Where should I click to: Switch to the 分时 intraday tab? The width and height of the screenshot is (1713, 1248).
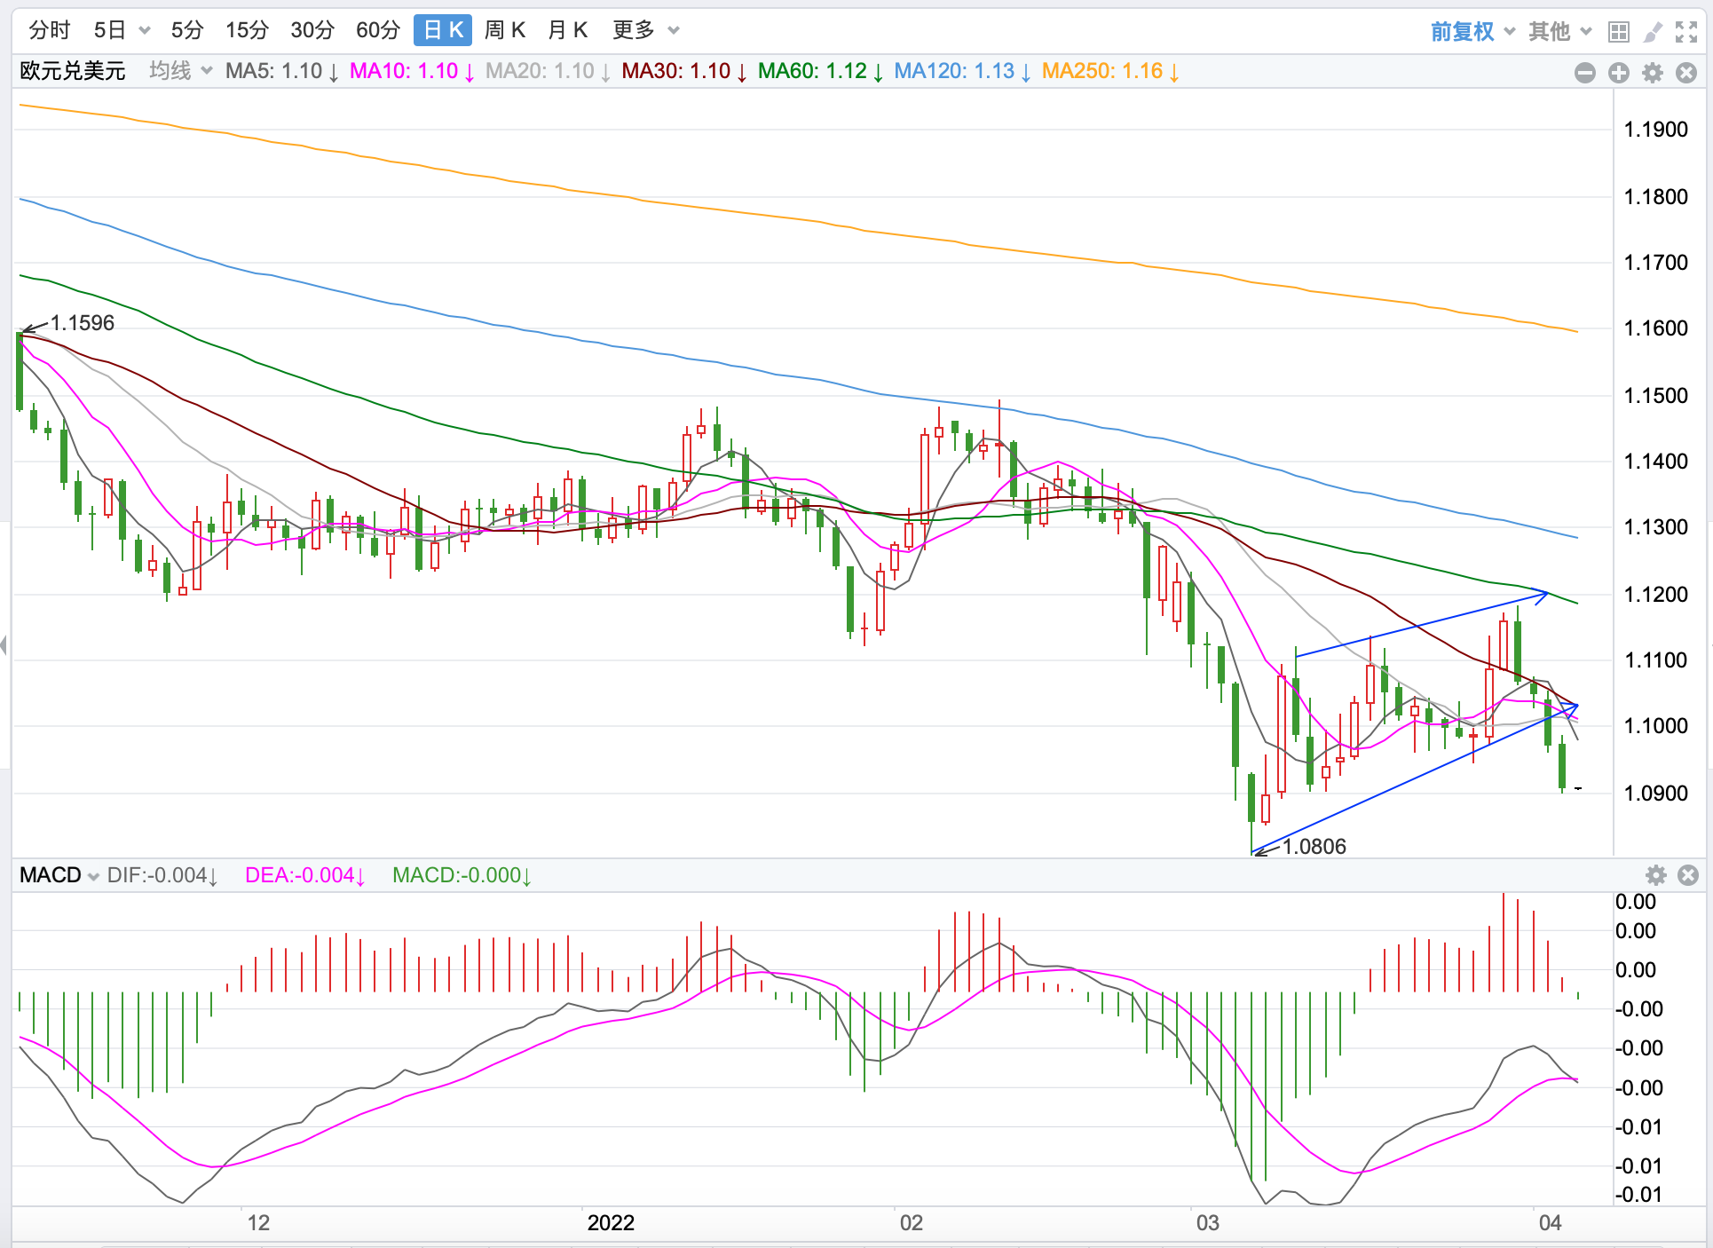pos(49,30)
